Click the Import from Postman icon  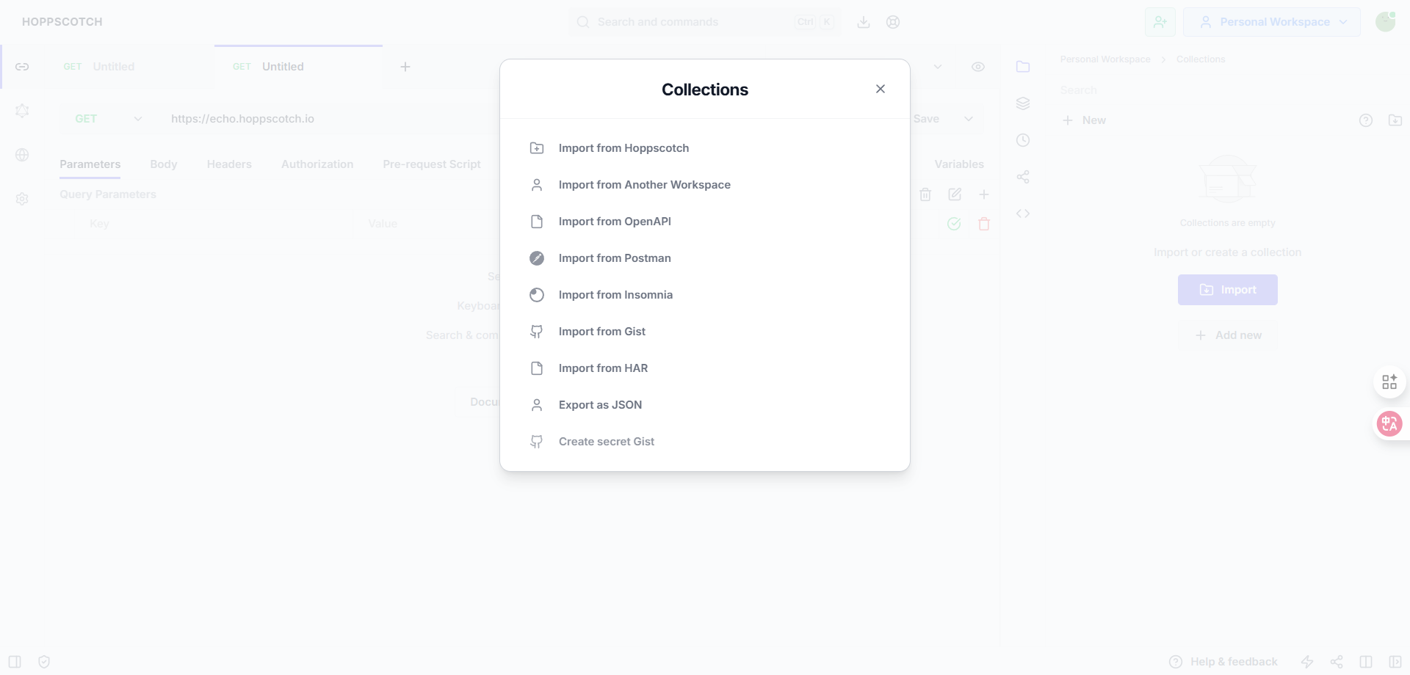pos(537,258)
